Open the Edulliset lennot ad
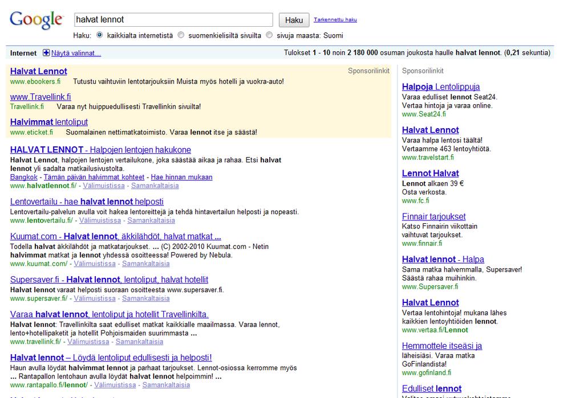Viewport: 584px width, 398px height. point(432,389)
